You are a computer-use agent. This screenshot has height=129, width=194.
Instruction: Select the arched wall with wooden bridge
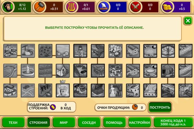pyautogui.click(x=168, y=90)
